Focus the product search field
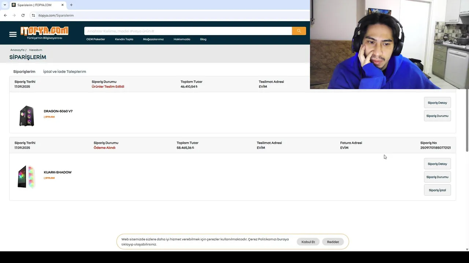 [188, 31]
